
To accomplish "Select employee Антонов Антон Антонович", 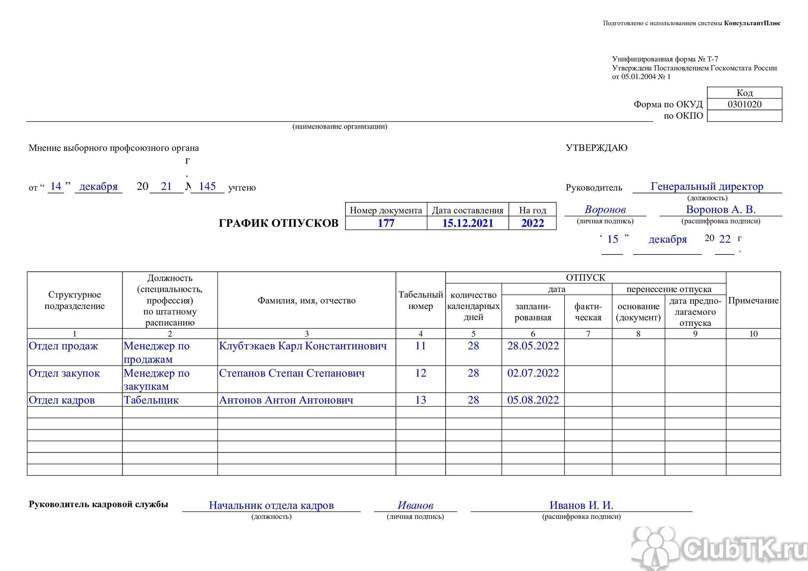I will 286,400.
